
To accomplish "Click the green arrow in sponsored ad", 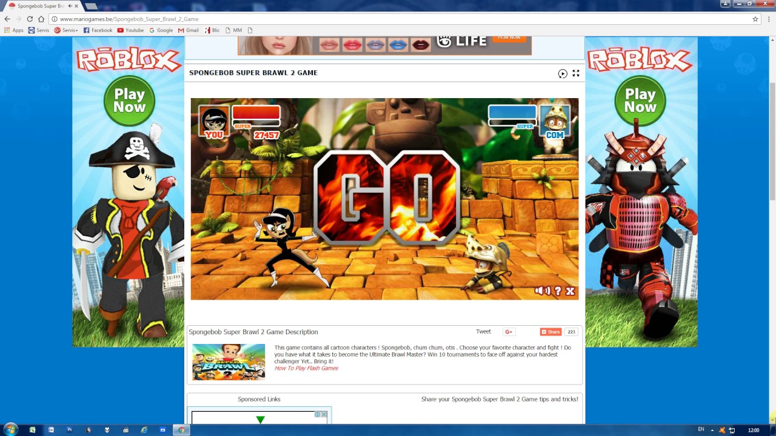I will tap(260, 420).
